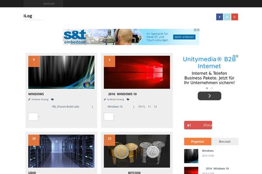Click the pencil author icon under WINDOWS post
The width and height of the screenshot is (262, 174).
click(x=29, y=100)
